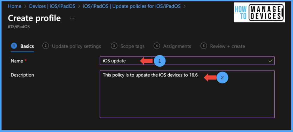Select the Assignments tab
The width and height of the screenshot is (293, 132).
coord(177,46)
